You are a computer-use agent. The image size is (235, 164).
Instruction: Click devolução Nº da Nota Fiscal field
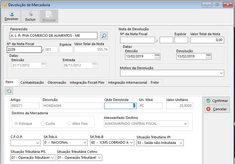[x=137, y=40]
